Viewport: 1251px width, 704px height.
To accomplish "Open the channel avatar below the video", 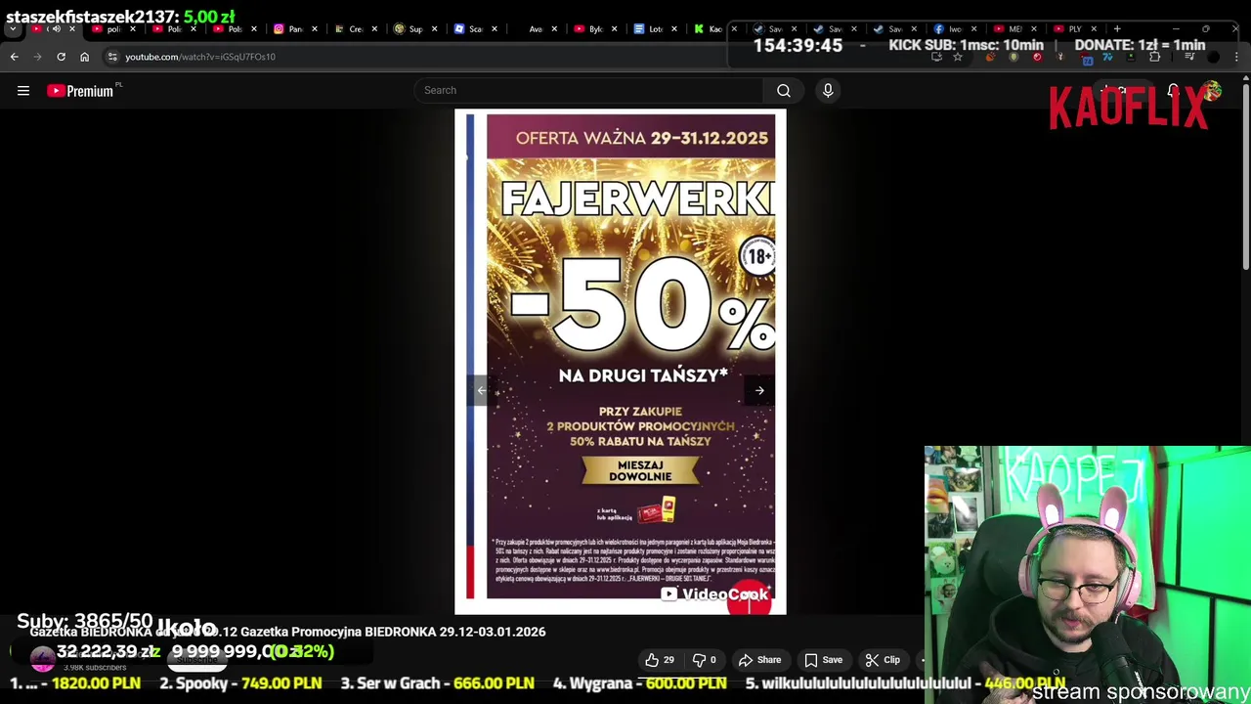I will click(42, 660).
